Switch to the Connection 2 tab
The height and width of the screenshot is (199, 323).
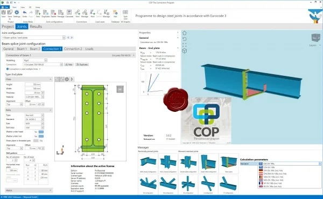(x=73, y=49)
